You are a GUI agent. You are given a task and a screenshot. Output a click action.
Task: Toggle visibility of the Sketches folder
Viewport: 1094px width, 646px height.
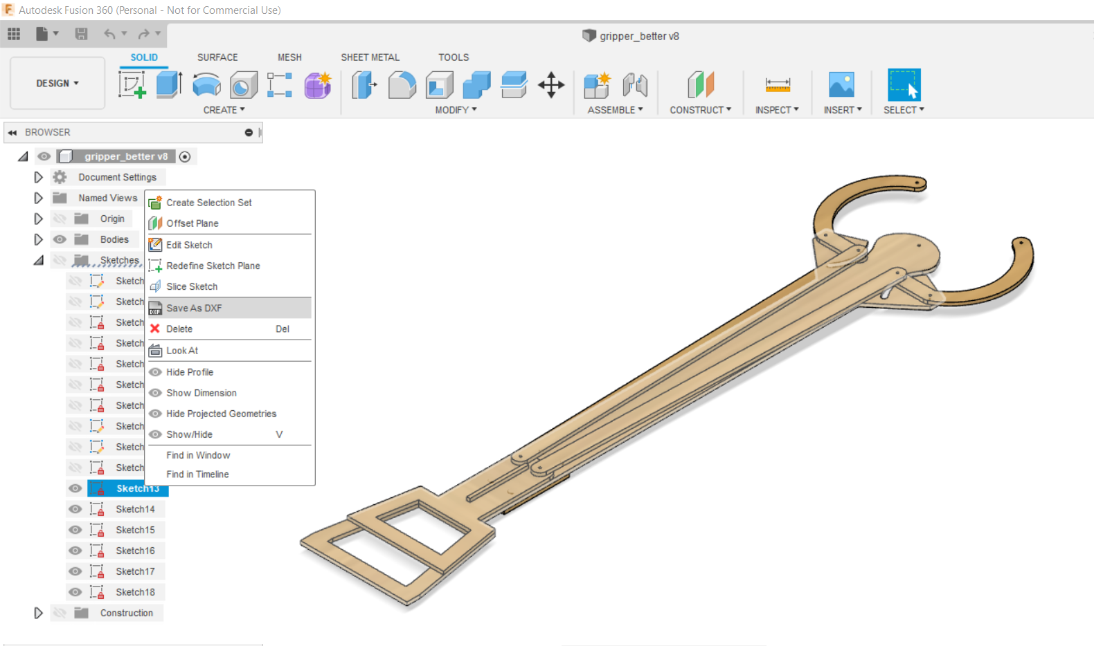tap(60, 260)
